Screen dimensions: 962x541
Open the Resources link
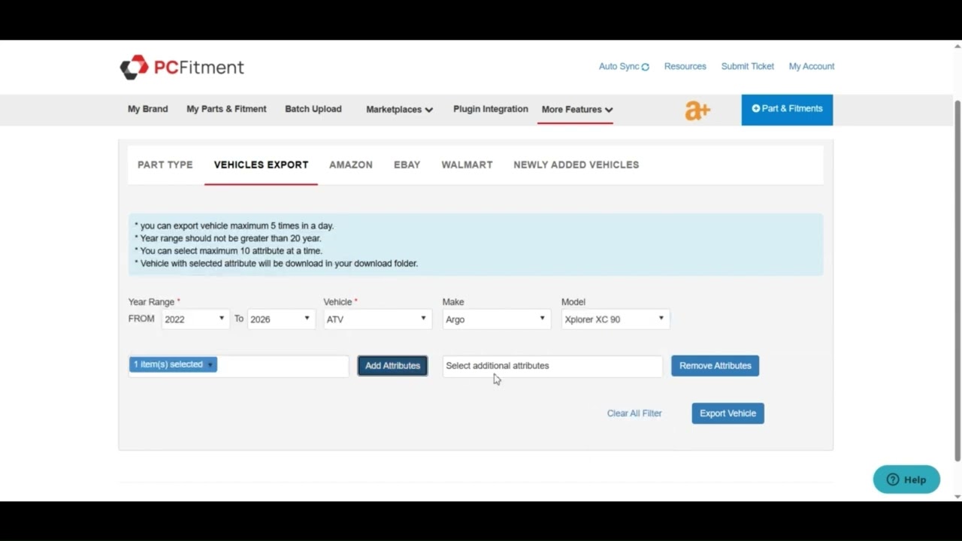click(685, 66)
